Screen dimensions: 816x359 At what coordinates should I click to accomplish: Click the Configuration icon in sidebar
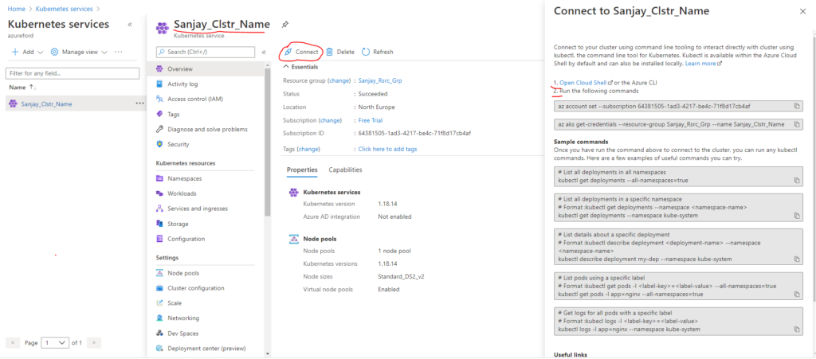(159, 239)
